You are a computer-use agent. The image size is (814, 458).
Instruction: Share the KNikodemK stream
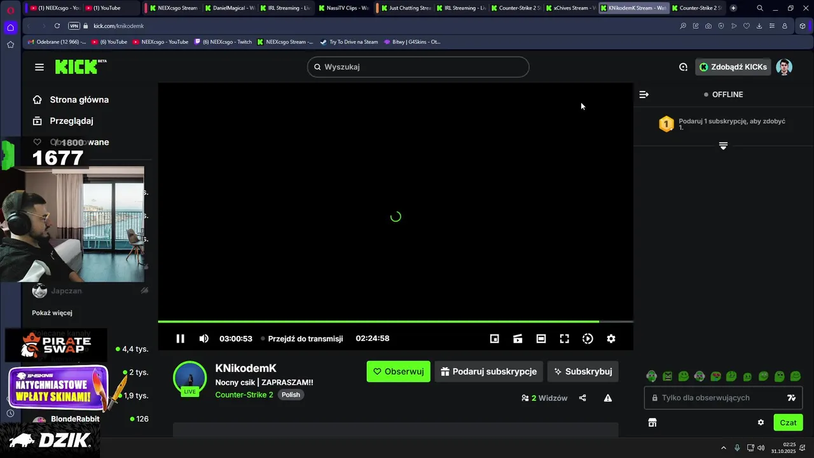pos(583,398)
